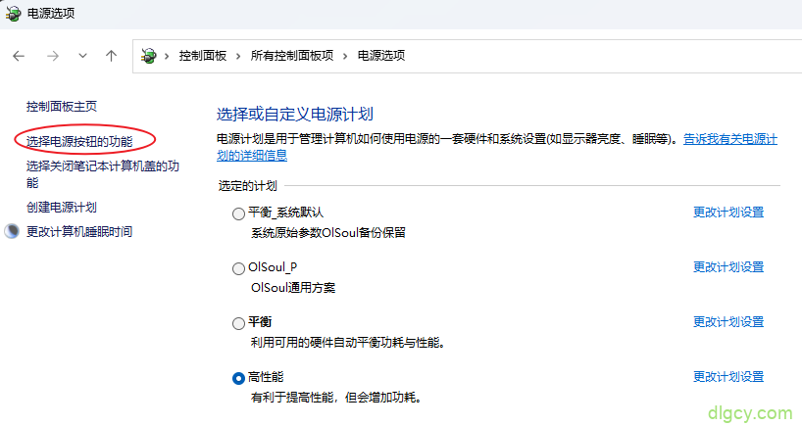Go up one folder level

[x=111, y=56]
